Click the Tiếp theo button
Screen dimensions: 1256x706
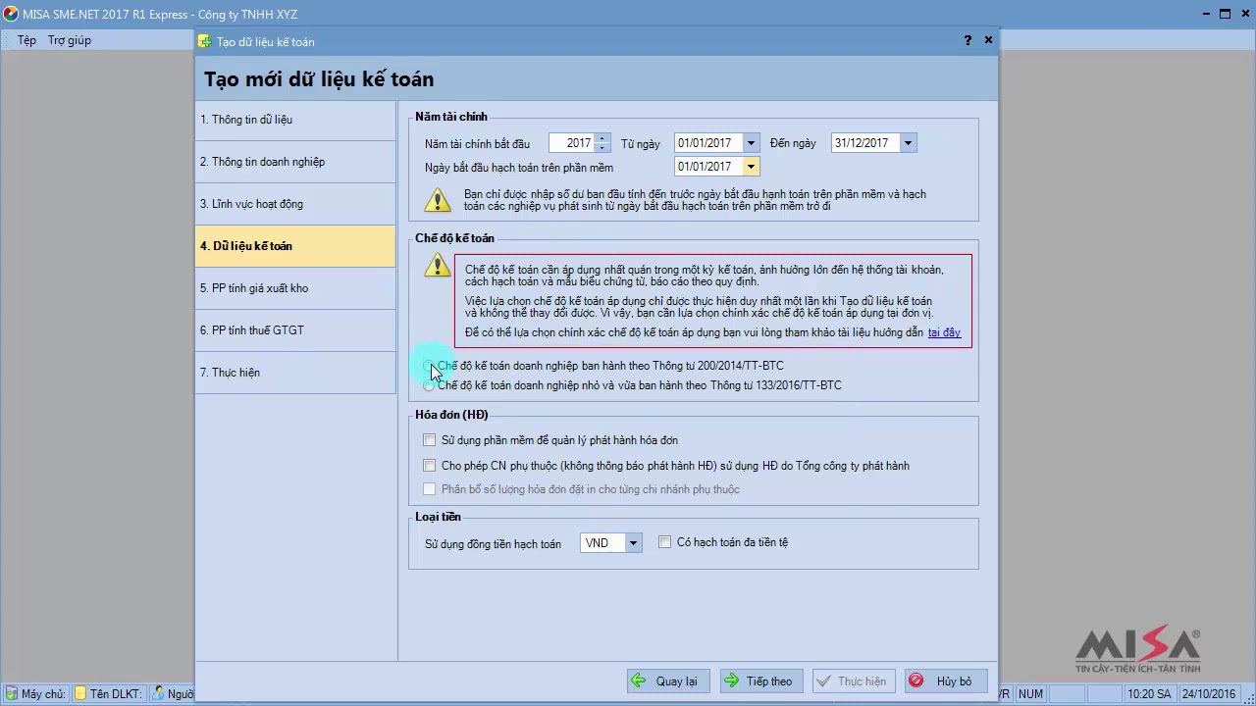761,681
